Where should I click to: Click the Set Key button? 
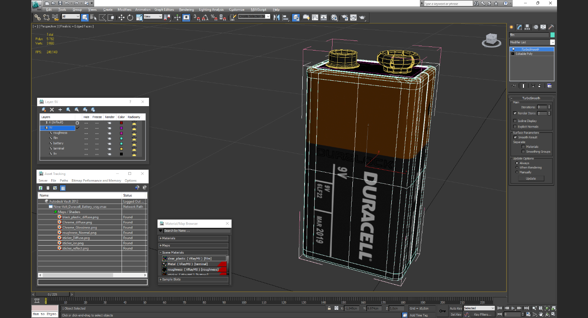[456, 314]
